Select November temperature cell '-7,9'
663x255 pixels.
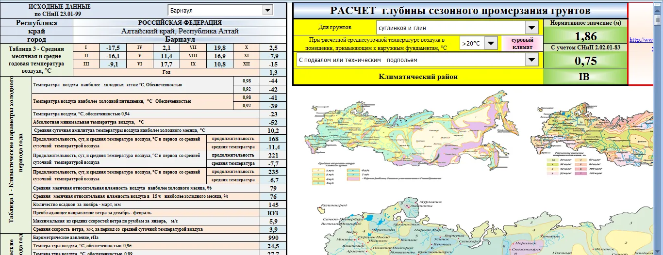273,56
